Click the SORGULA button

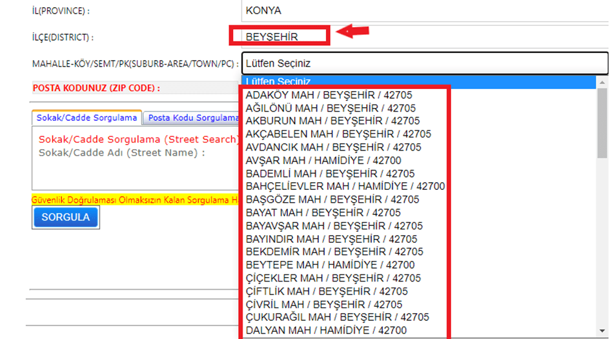pos(65,218)
